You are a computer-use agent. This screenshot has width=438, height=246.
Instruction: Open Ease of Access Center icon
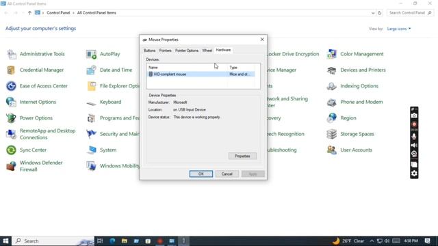[x=11, y=86]
